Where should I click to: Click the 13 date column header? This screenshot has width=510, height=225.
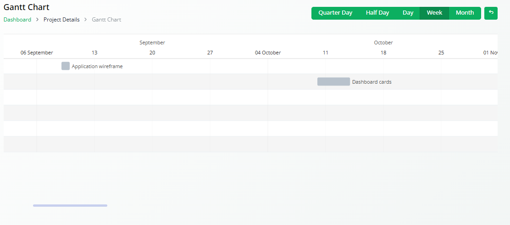coord(94,53)
